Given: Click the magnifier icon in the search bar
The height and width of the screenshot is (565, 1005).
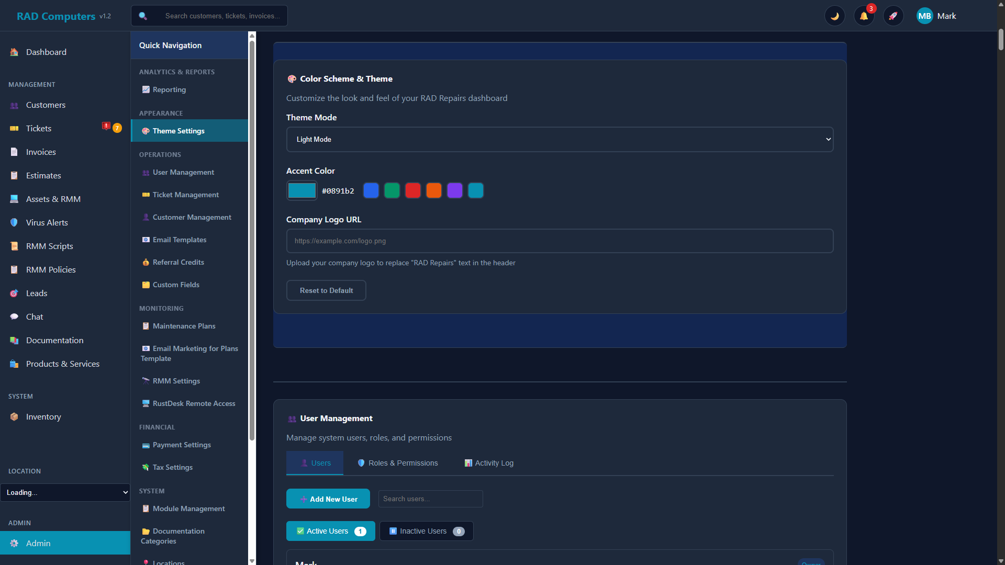Looking at the screenshot, I should (143, 16).
